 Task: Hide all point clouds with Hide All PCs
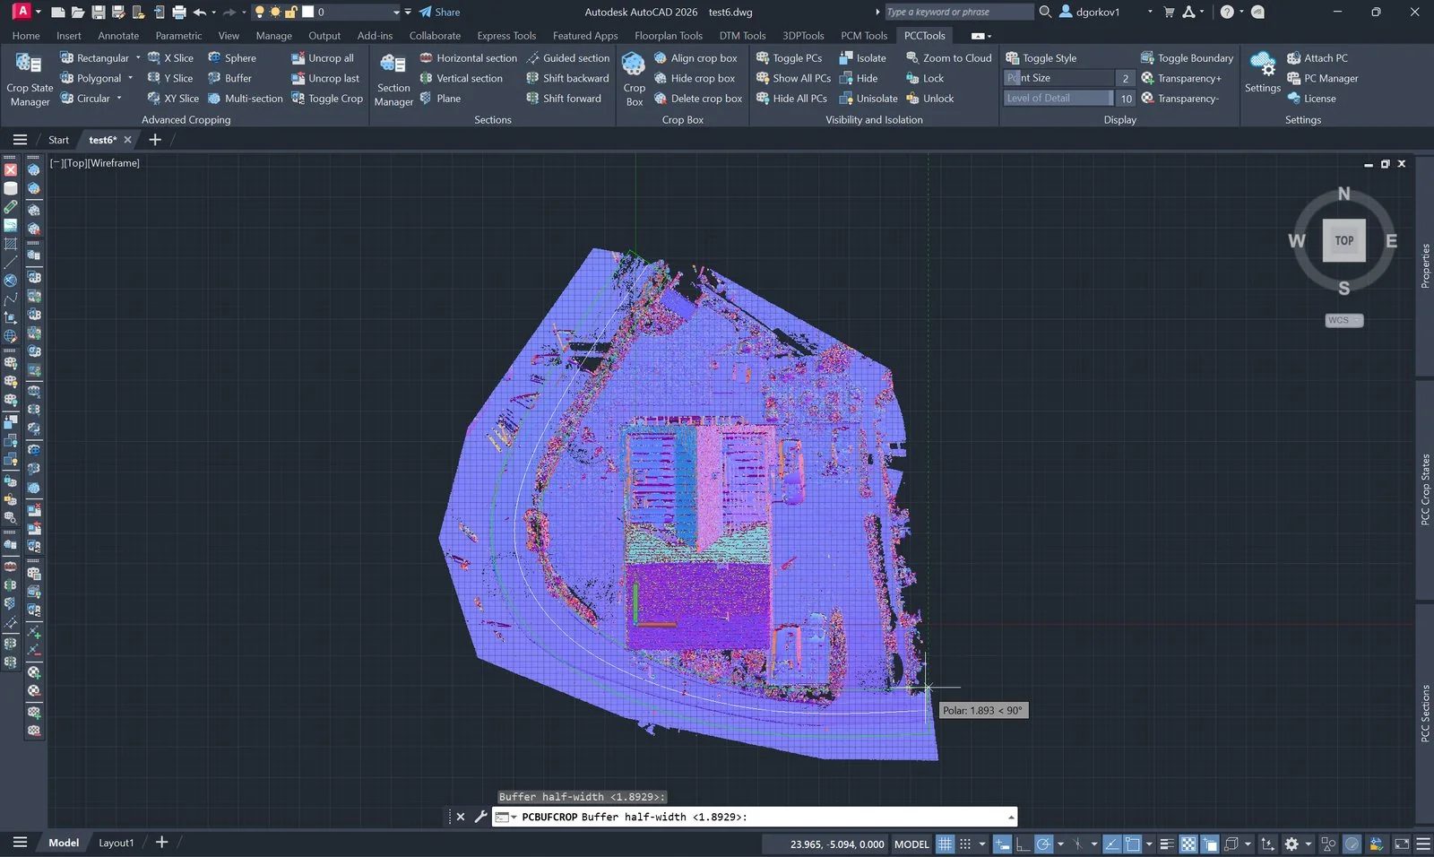tap(791, 99)
